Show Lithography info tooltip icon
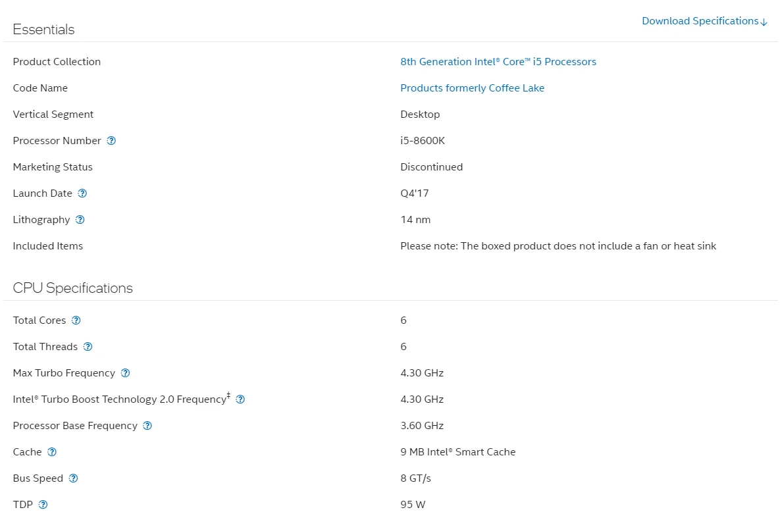The height and width of the screenshot is (512, 780). pos(80,220)
